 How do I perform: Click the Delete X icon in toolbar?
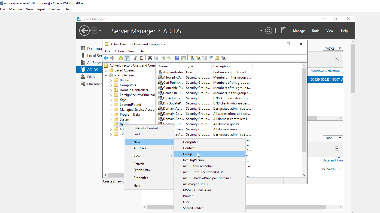coord(150,58)
